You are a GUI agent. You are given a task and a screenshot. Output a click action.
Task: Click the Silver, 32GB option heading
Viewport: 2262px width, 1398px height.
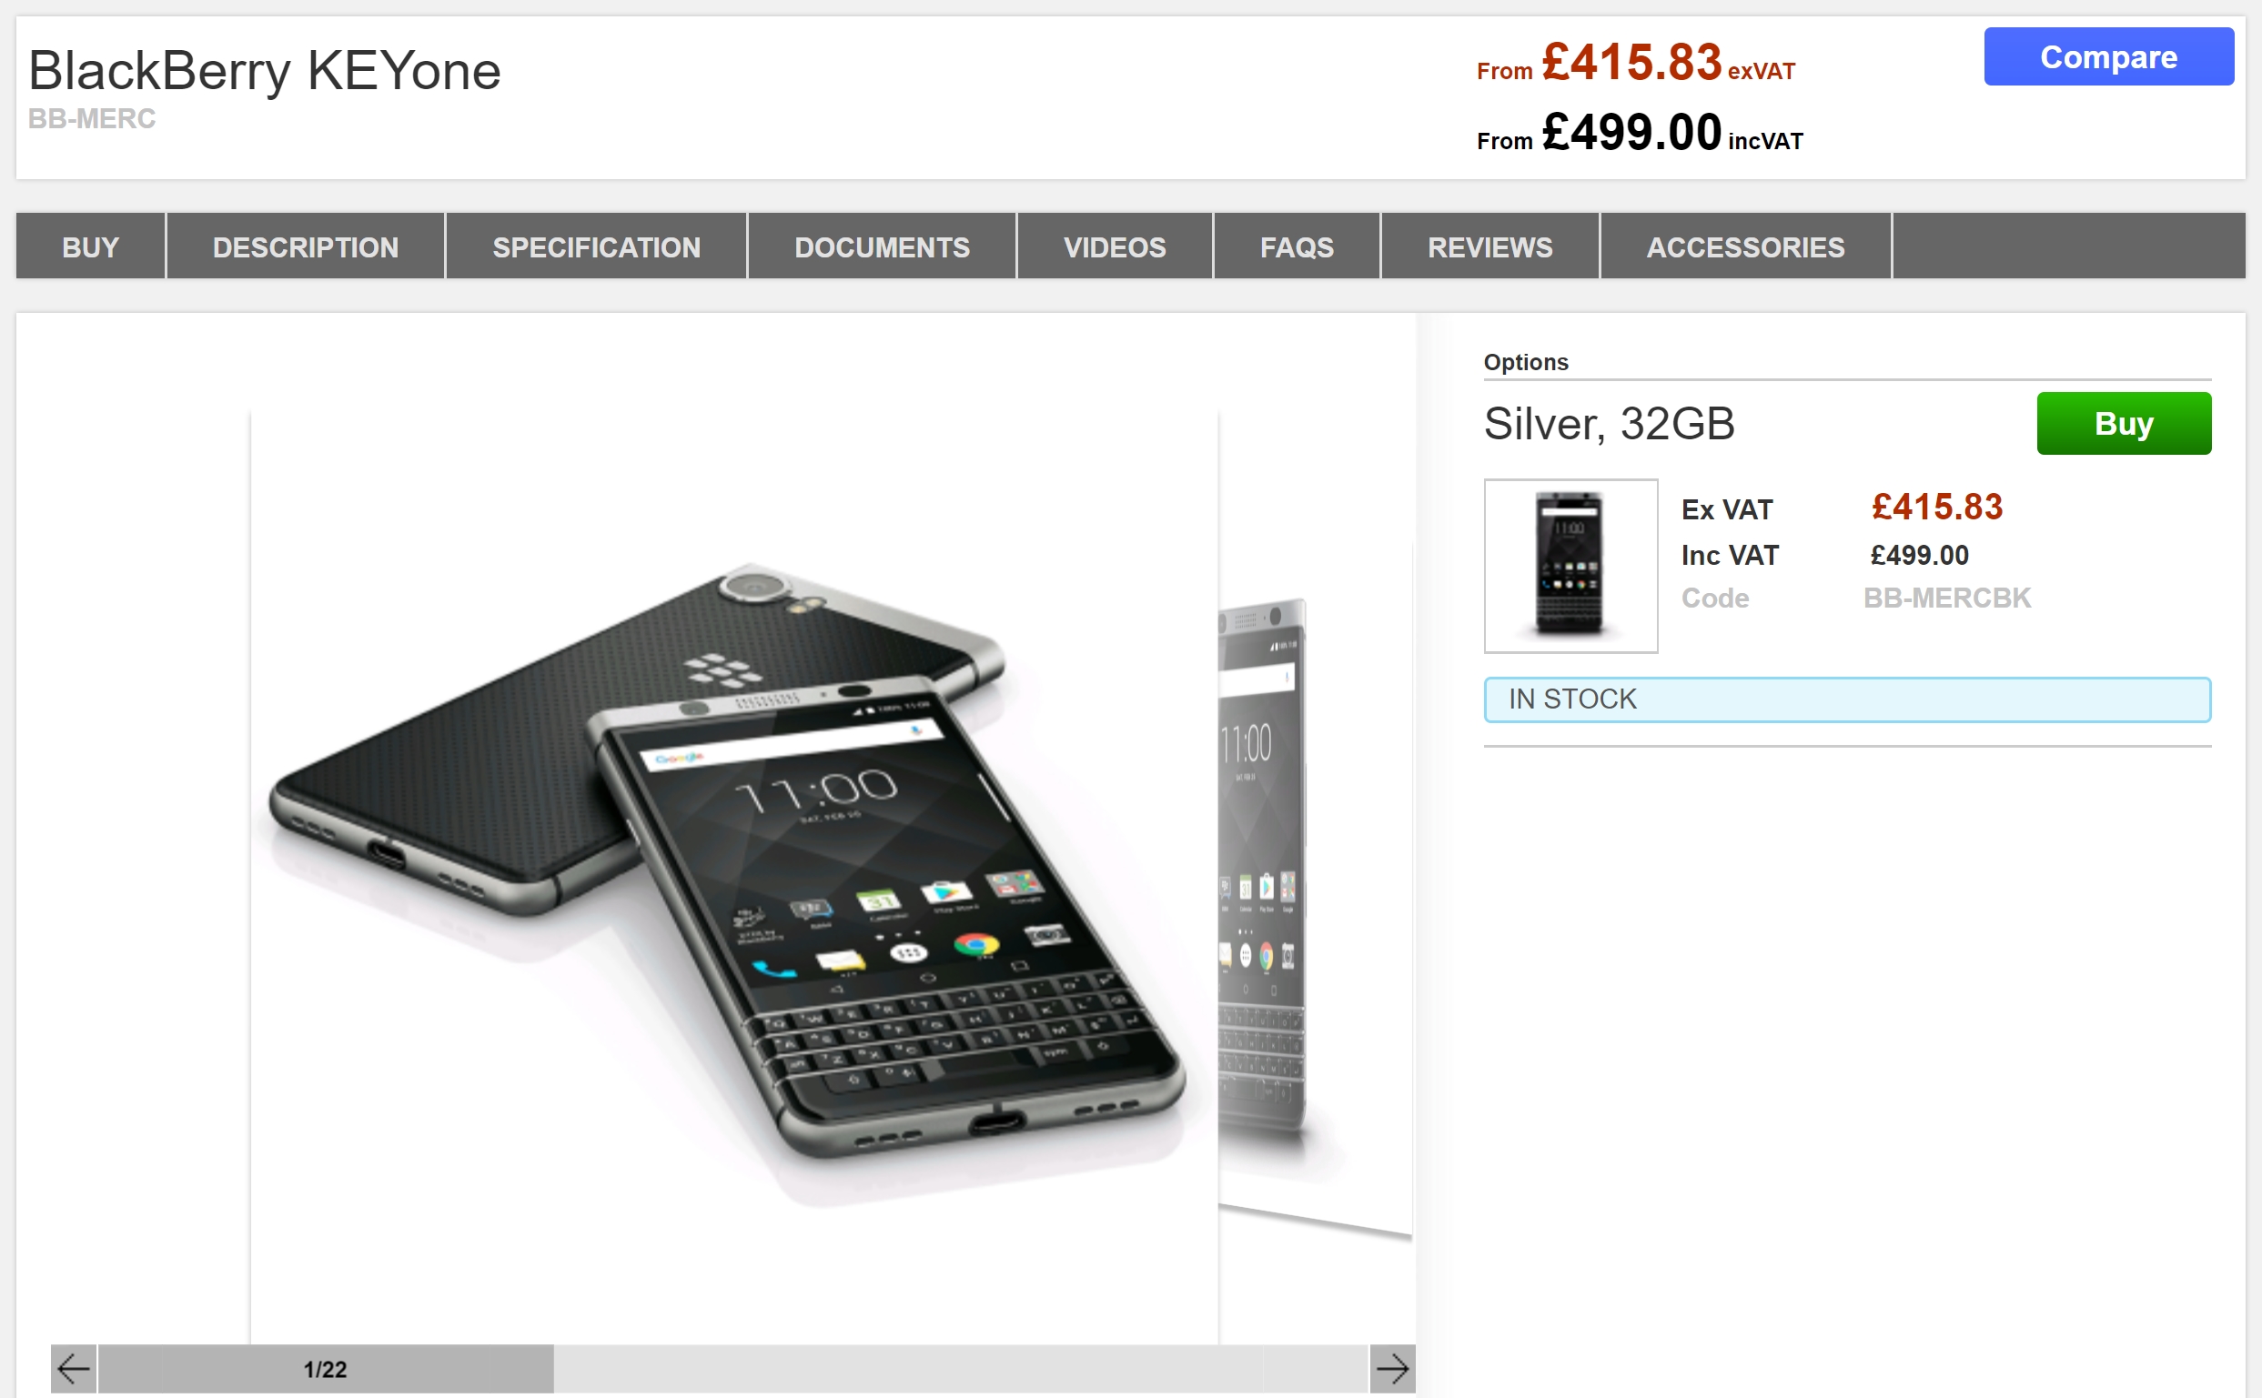pyautogui.click(x=1609, y=424)
